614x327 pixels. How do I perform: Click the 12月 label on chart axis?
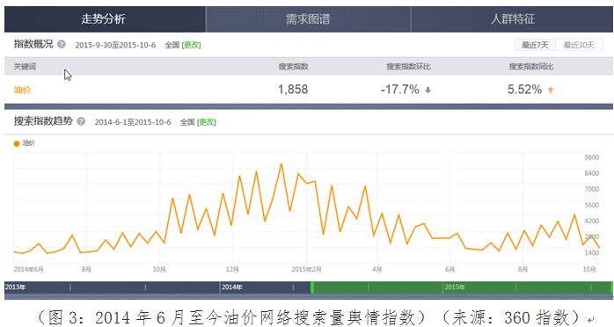232,270
